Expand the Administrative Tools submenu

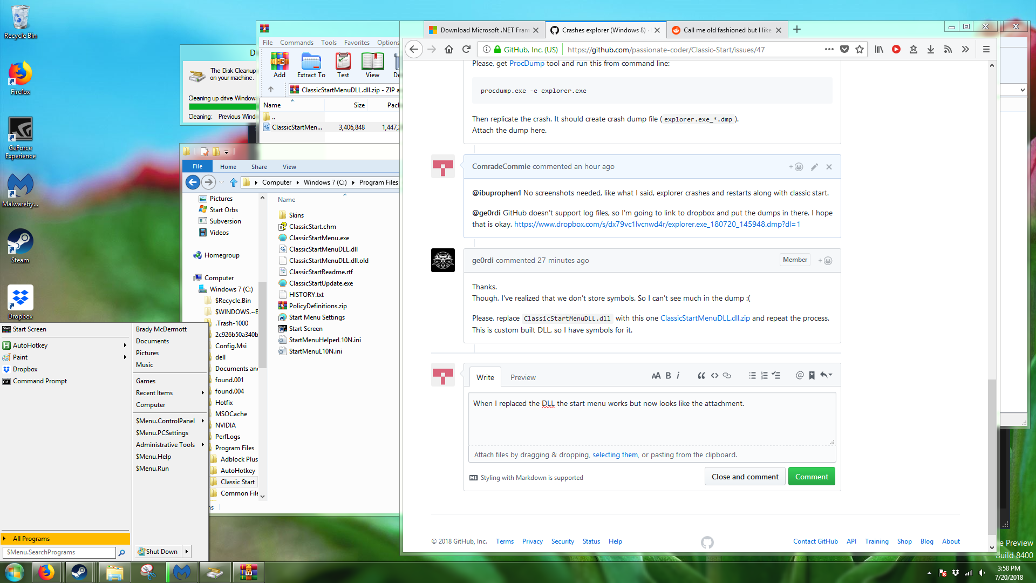click(x=202, y=445)
